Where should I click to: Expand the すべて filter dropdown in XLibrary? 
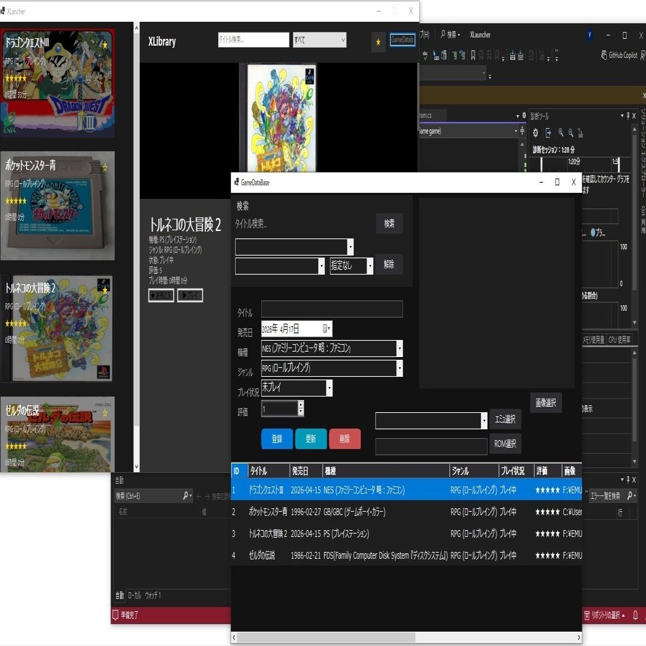point(320,40)
